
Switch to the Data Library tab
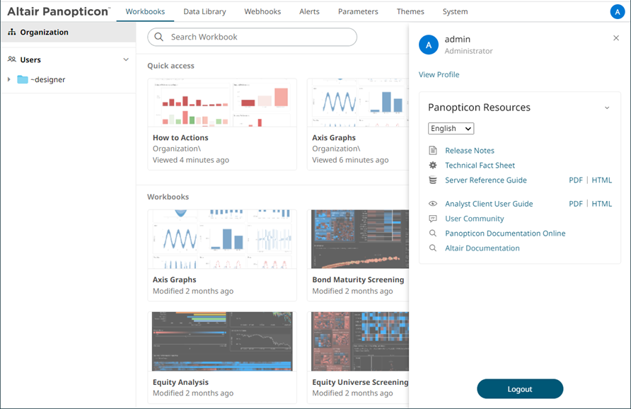click(204, 11)
